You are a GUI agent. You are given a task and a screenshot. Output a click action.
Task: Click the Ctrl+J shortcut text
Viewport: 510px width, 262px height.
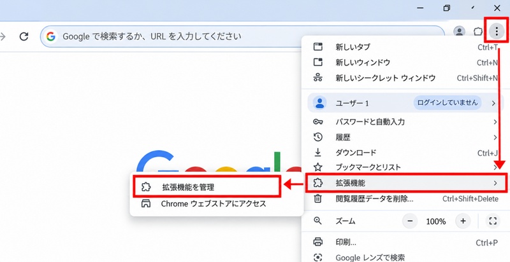(x=488, y=153)
